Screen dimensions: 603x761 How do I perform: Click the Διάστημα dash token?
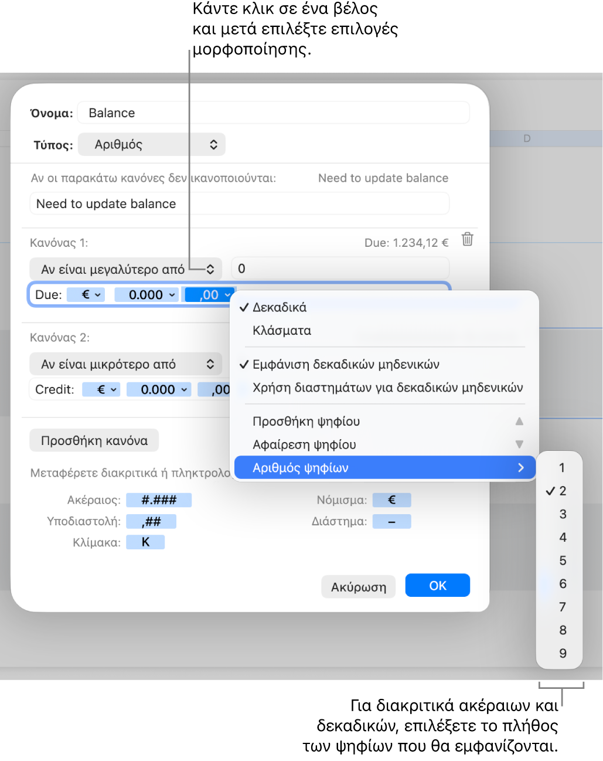392,521
